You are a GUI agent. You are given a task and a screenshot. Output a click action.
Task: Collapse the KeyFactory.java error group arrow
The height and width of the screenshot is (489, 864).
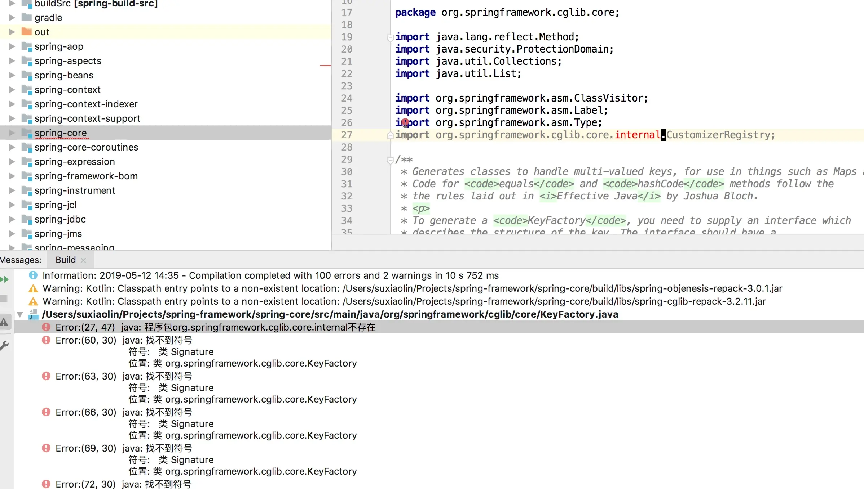click(20, 314)
